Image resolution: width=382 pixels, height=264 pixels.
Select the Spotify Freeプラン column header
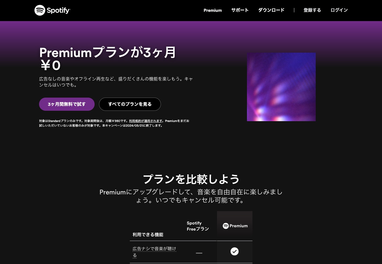point(197,226)
